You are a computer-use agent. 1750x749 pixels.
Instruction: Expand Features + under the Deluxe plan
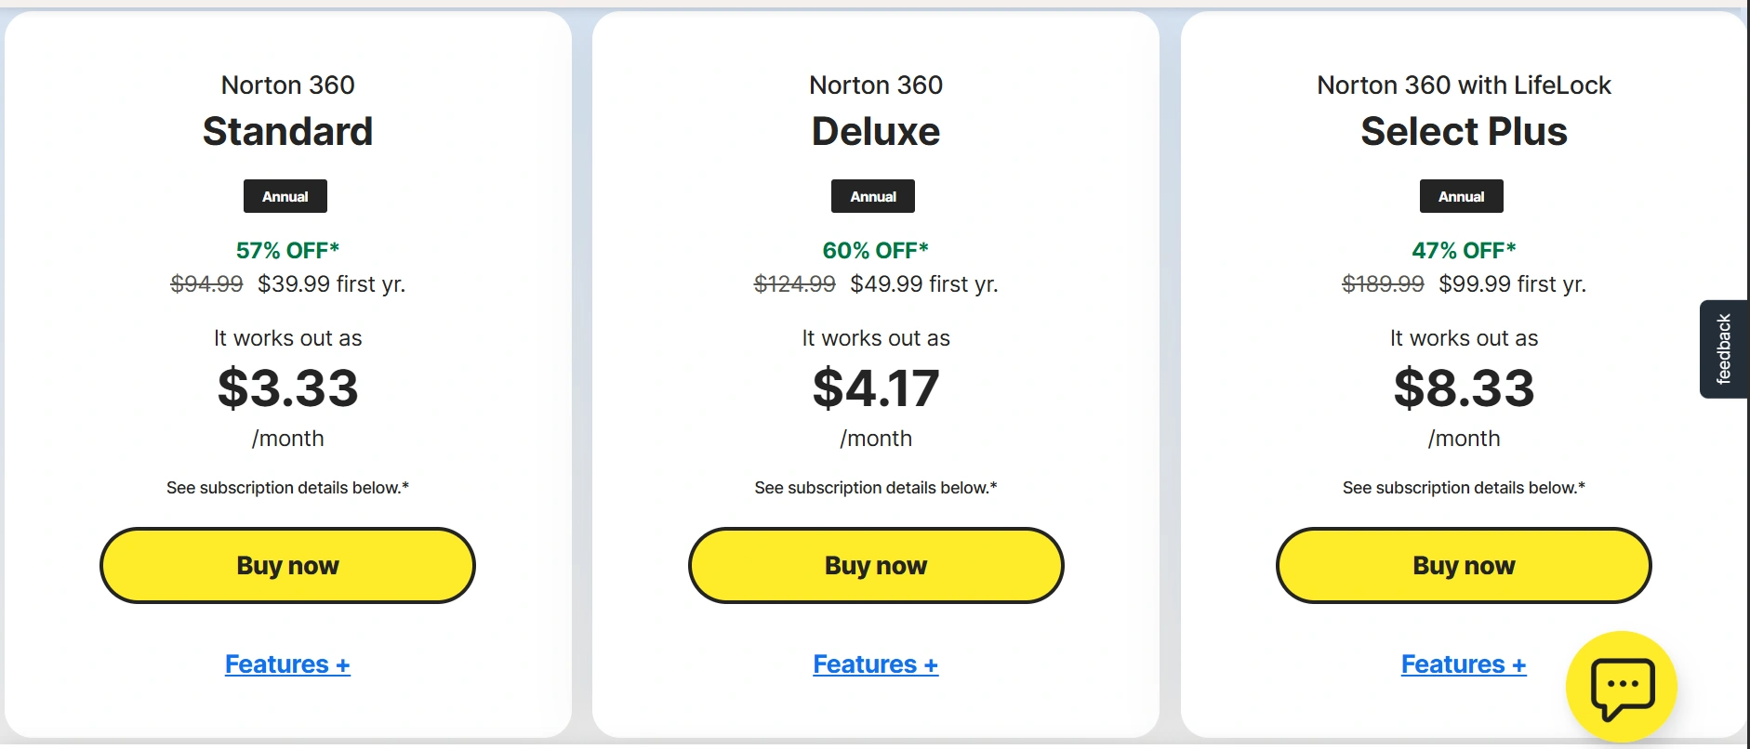(x=875, y=664)
